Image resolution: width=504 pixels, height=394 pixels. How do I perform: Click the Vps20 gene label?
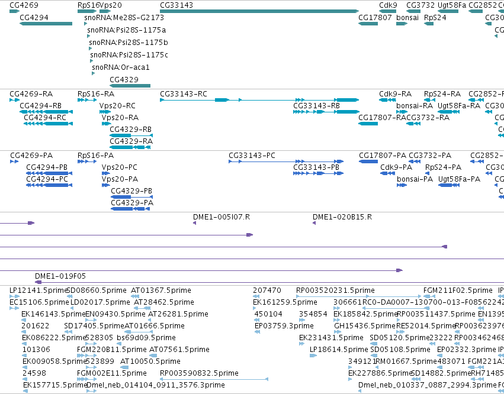pyautogui.click(x=111, y=5)
